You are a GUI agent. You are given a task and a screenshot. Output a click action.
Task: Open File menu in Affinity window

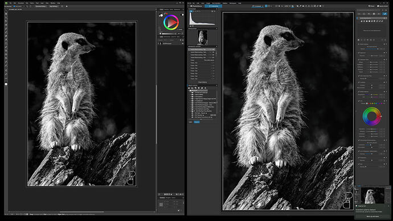click(10, 3)
